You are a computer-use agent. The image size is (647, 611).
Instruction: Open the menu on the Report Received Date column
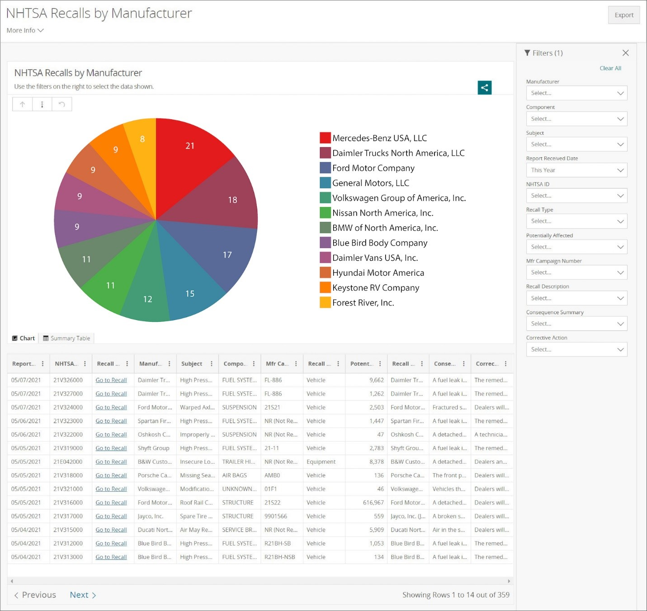coord(43,363)
